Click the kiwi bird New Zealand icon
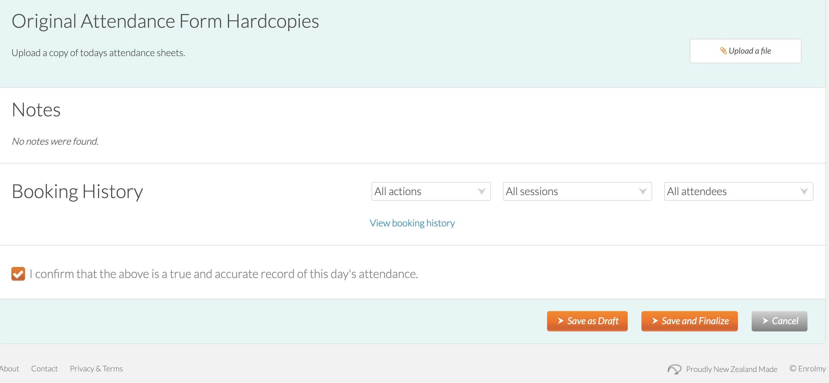829x383 pixels. 674,369
